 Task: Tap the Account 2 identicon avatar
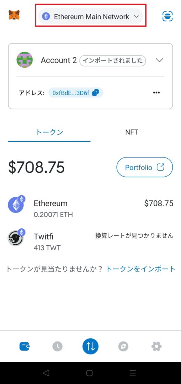click(x=25, y=60)
